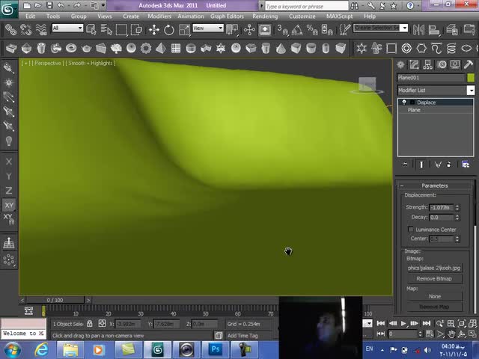Toggle Spinner Snap

coord(327,30)
